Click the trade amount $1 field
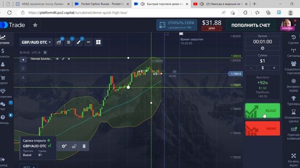Image resolution: width=300 pixels, height=168 pixels. (262, 61)
